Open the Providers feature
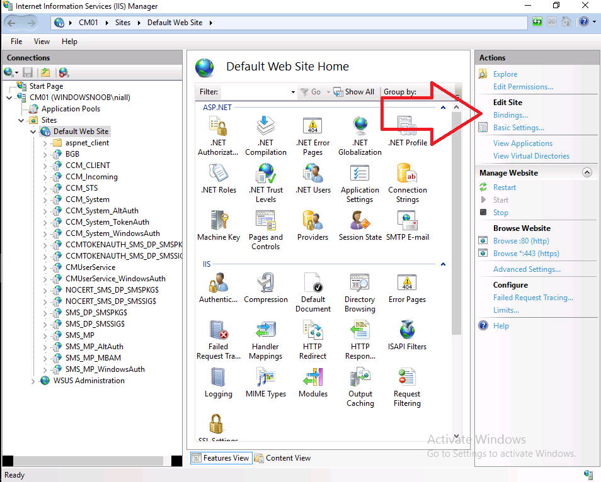 312,226
